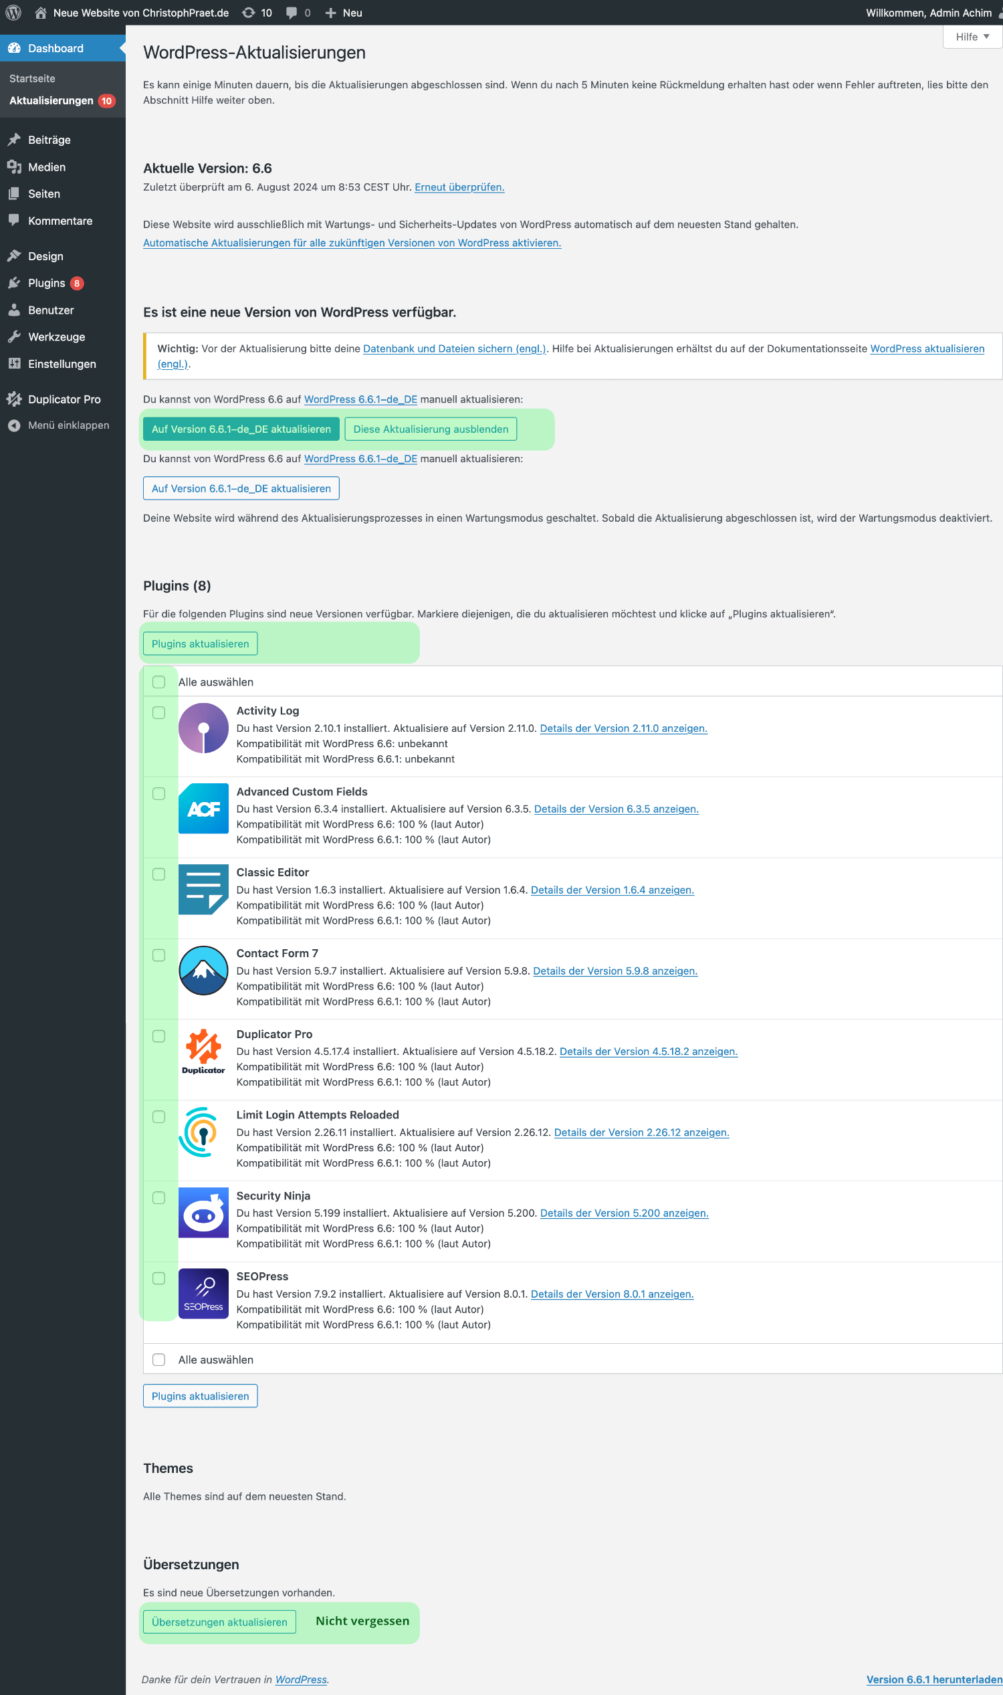1003x1695 pixels.
Task: Click the Seiten pages icon
Action: pyautogui.click(x=14, y=194)
